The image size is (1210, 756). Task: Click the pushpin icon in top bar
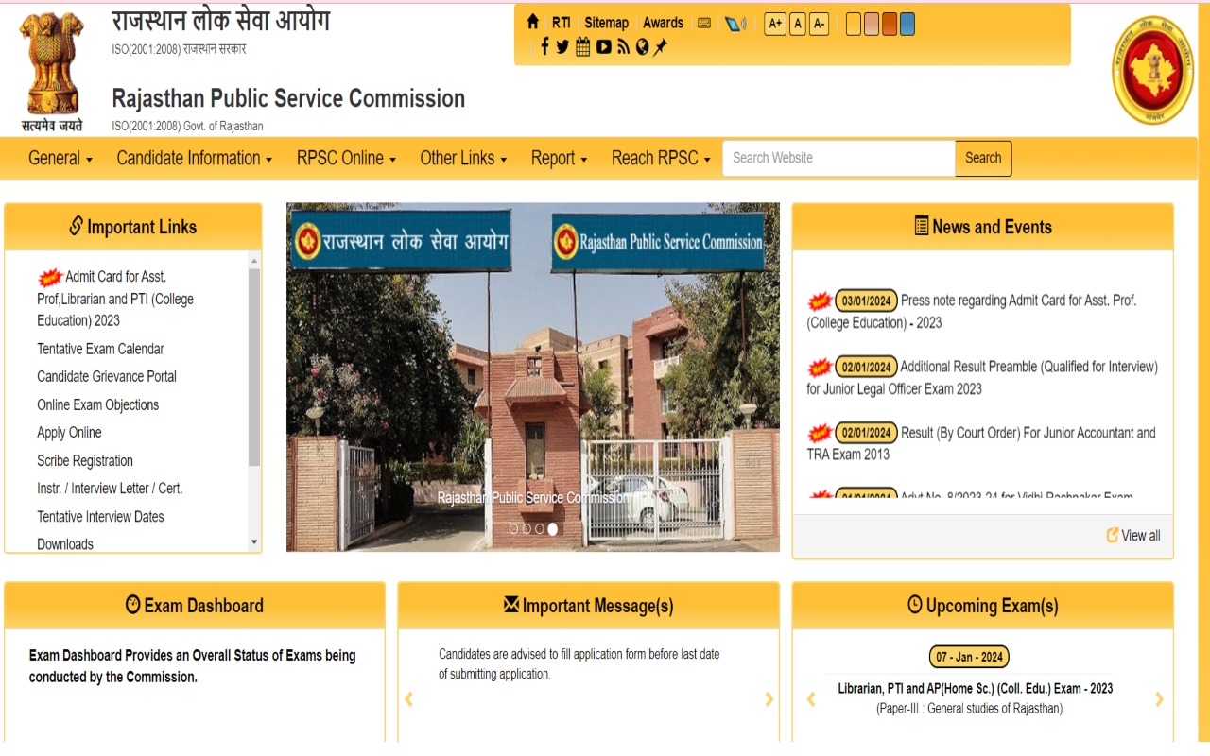pos(660,46)
